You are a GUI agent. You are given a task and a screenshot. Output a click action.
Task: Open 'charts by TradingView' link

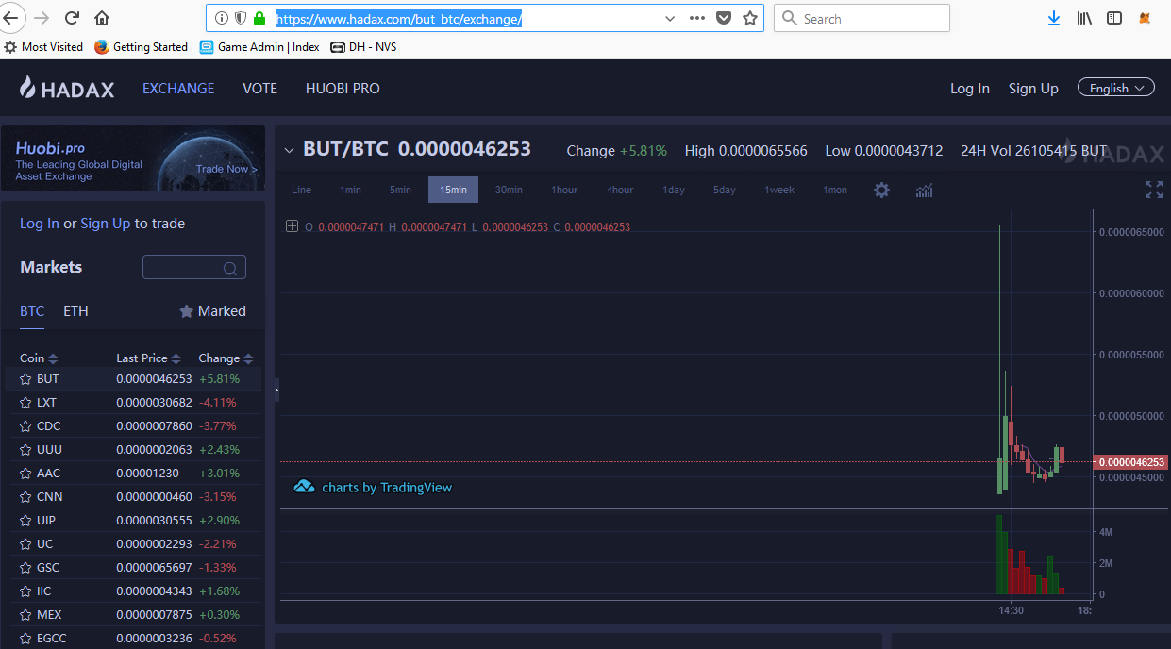click(387, 488)
